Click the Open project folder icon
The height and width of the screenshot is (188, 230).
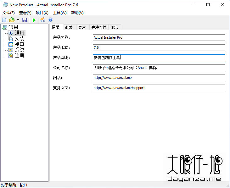[x=12, y=20]
